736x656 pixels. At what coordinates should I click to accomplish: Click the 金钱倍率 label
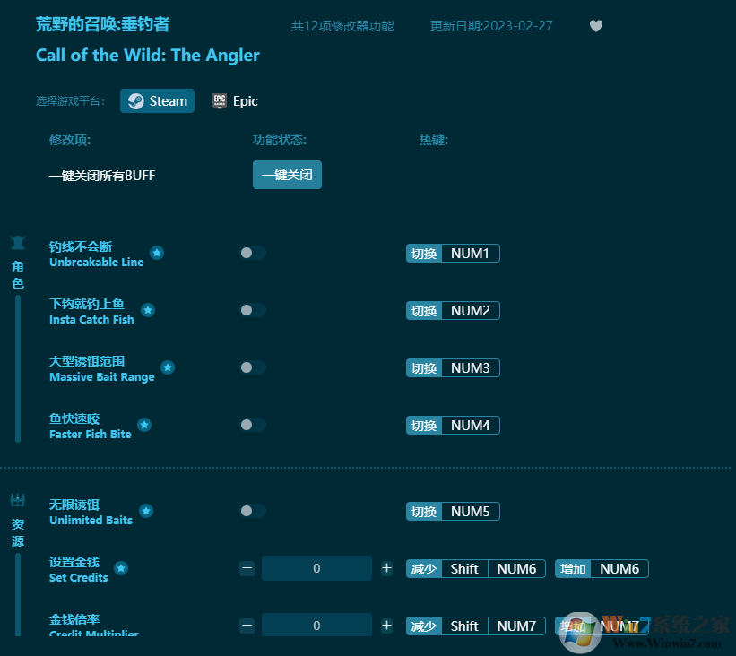[x=74, y=619]
